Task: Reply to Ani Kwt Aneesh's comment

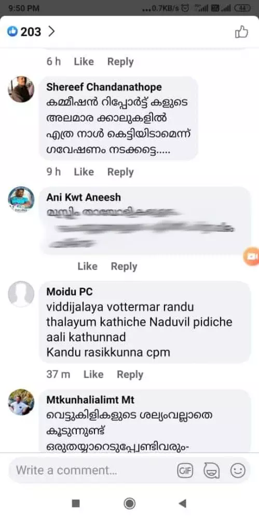Action: [x=124, y=267]
